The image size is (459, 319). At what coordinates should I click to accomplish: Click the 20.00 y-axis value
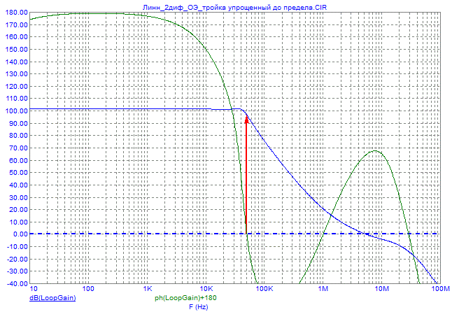pyautogui.click(x=18, y=210)
